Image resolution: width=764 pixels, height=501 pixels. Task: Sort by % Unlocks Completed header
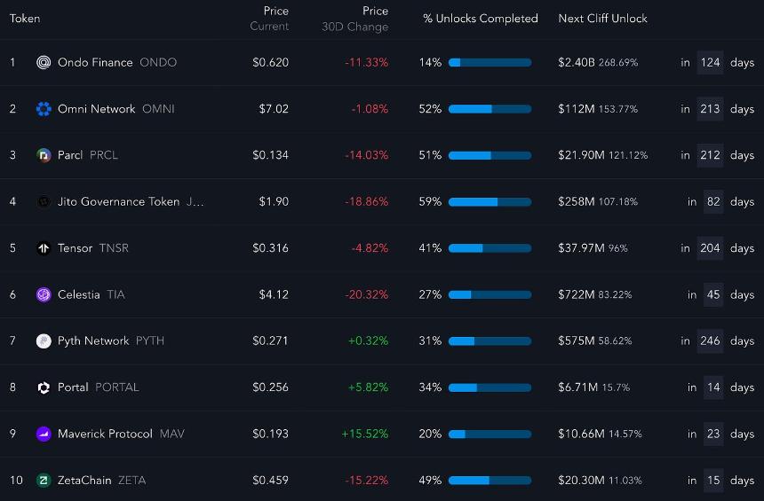tap(481, 19)
